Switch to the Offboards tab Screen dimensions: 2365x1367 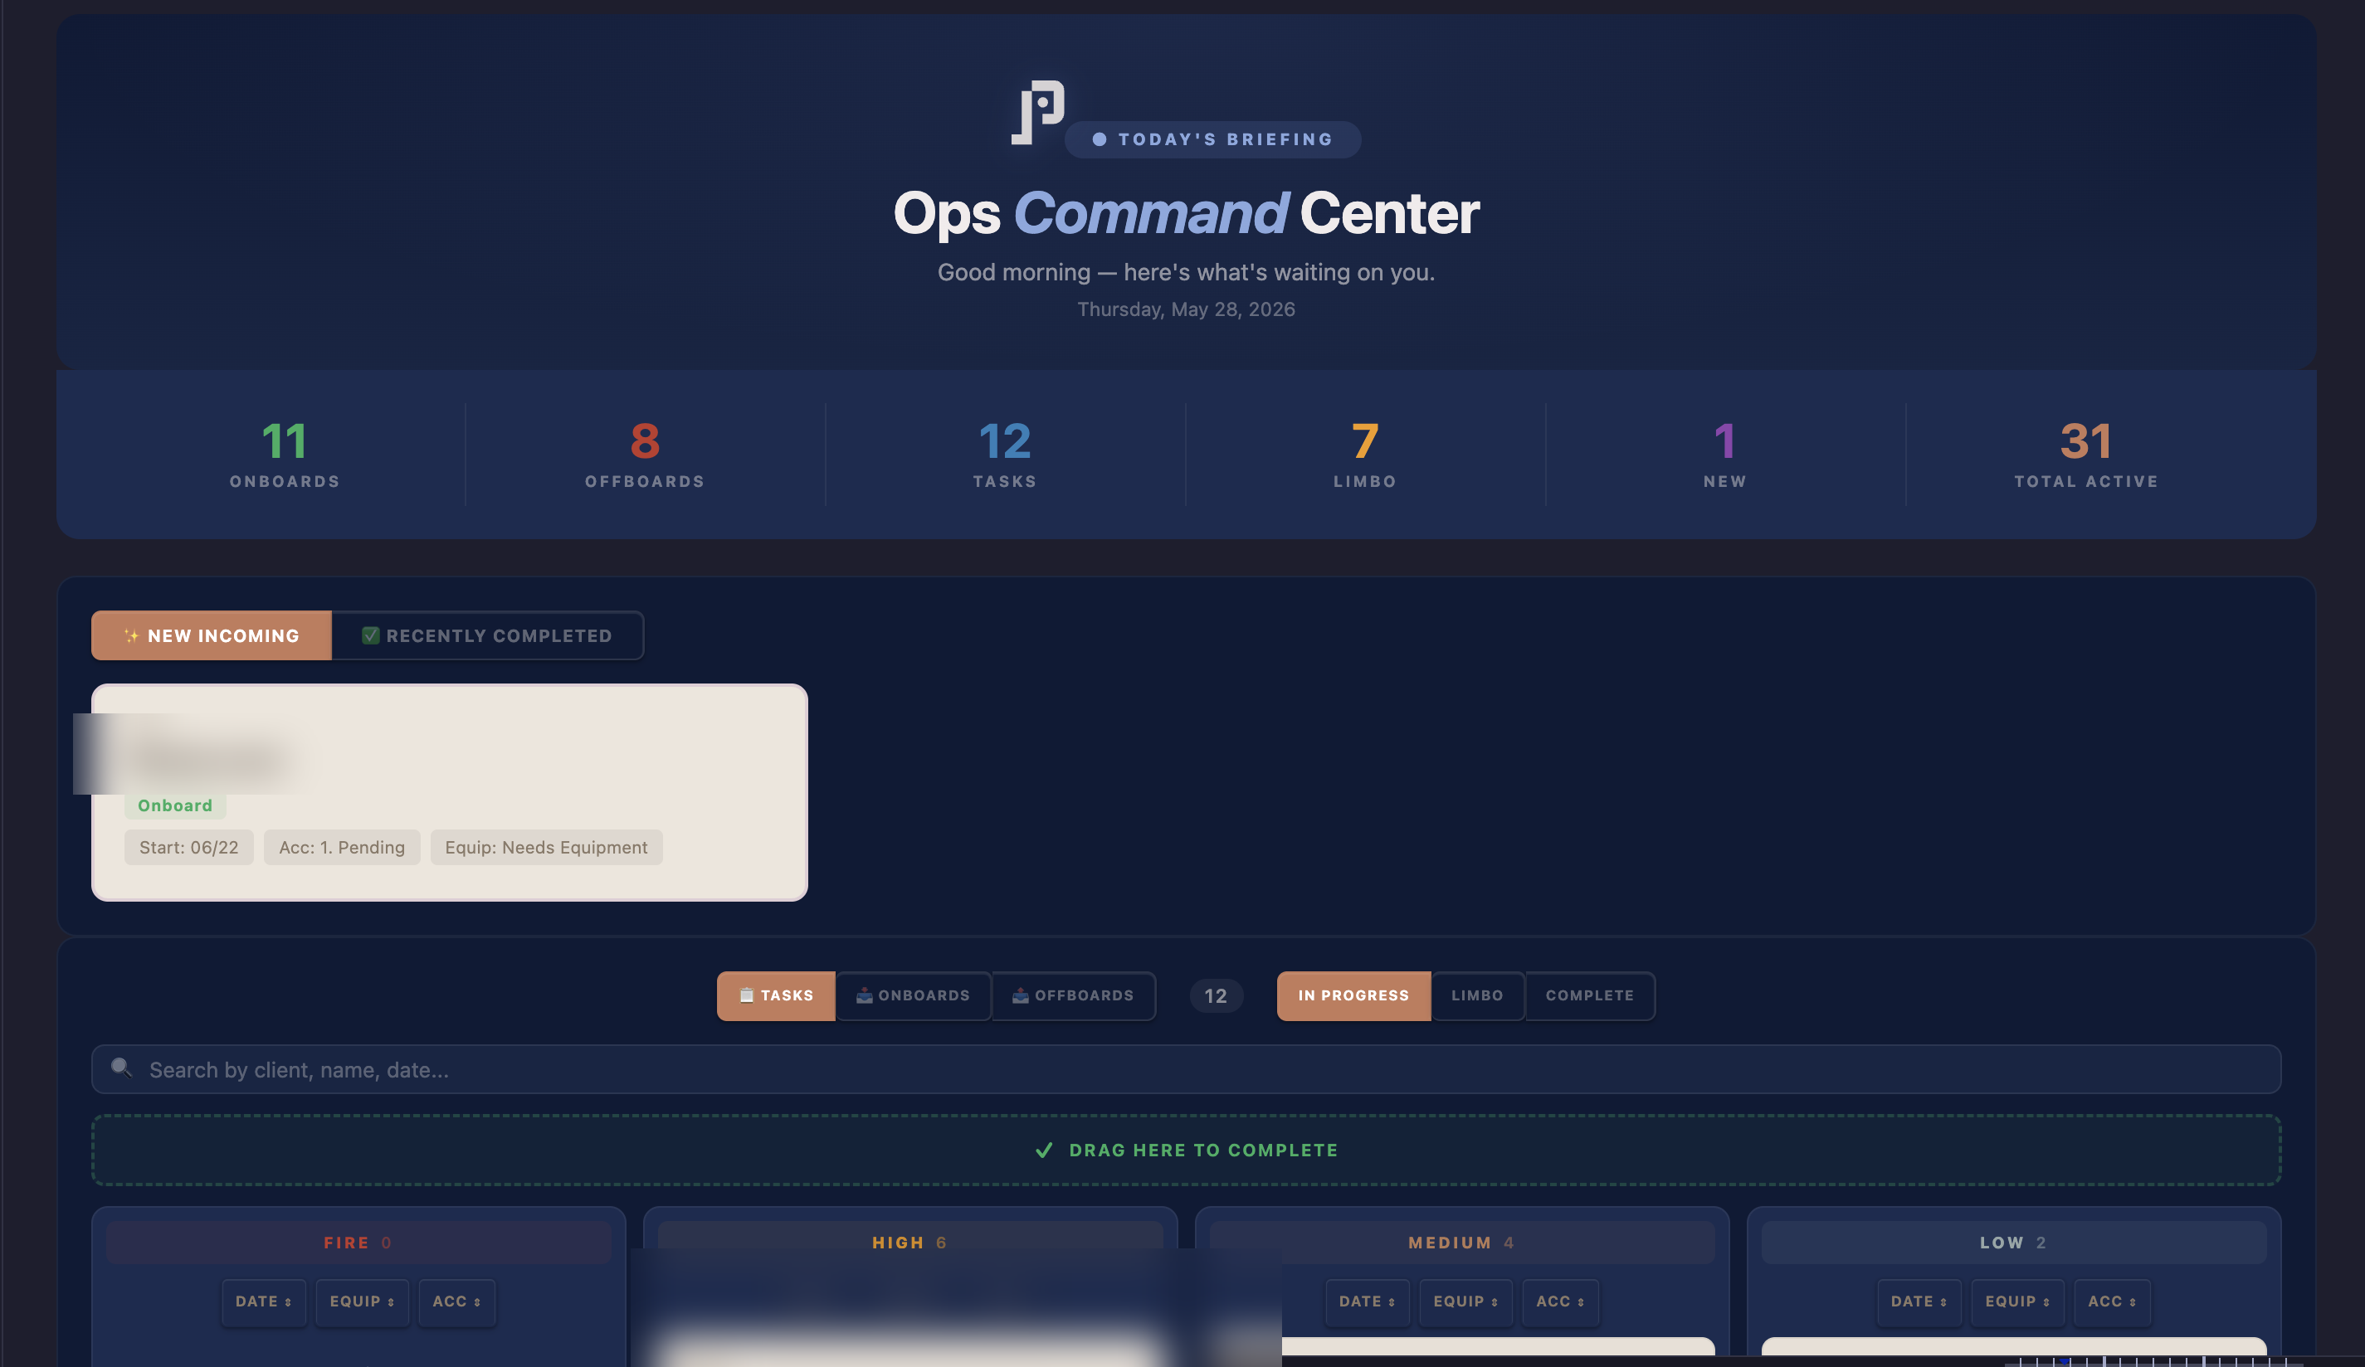pyautogui.click(x=1074, y=995)
